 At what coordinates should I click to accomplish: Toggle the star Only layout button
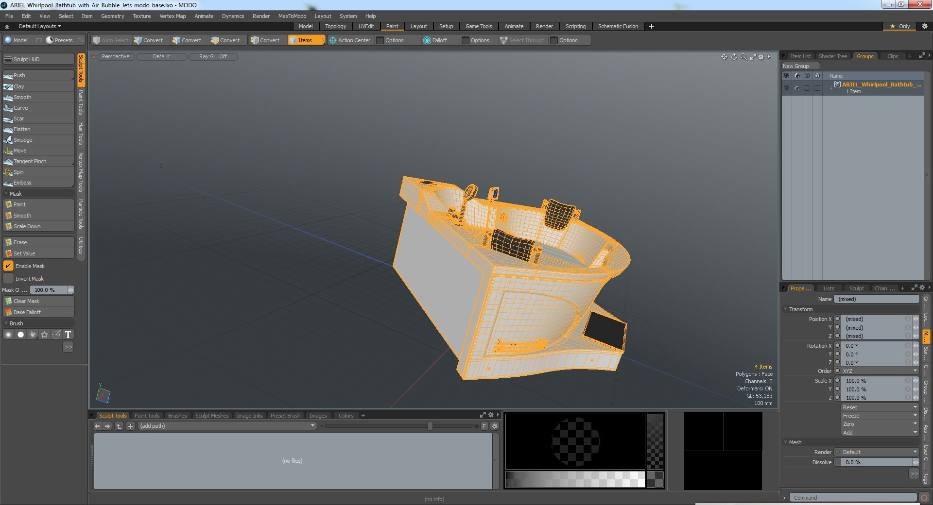pos(899,26)
